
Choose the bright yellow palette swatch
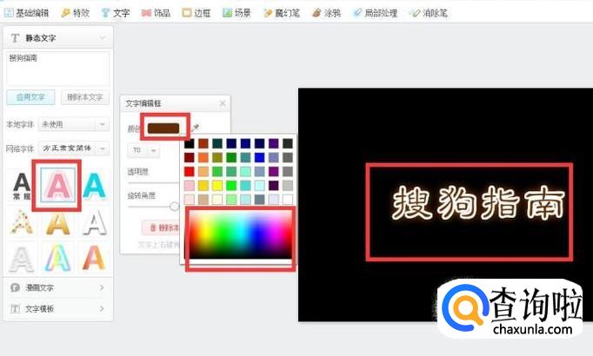pyautogui.click(x=217, y=185)
